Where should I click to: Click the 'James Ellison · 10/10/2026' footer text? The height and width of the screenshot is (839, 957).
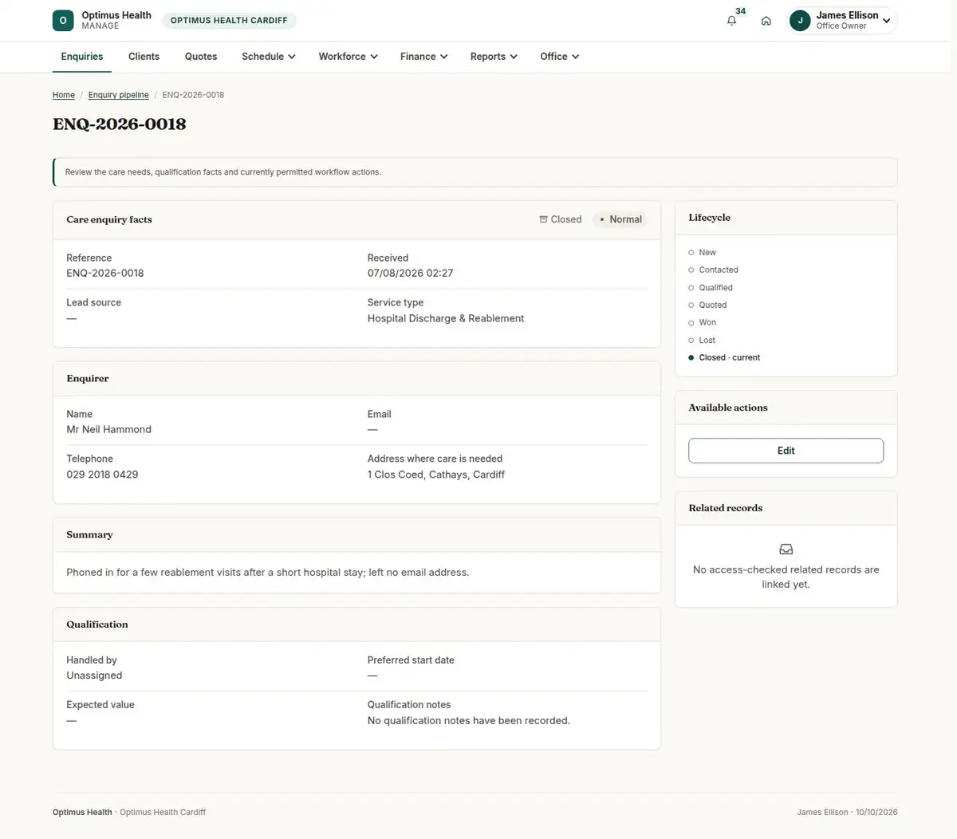[847, 813]
